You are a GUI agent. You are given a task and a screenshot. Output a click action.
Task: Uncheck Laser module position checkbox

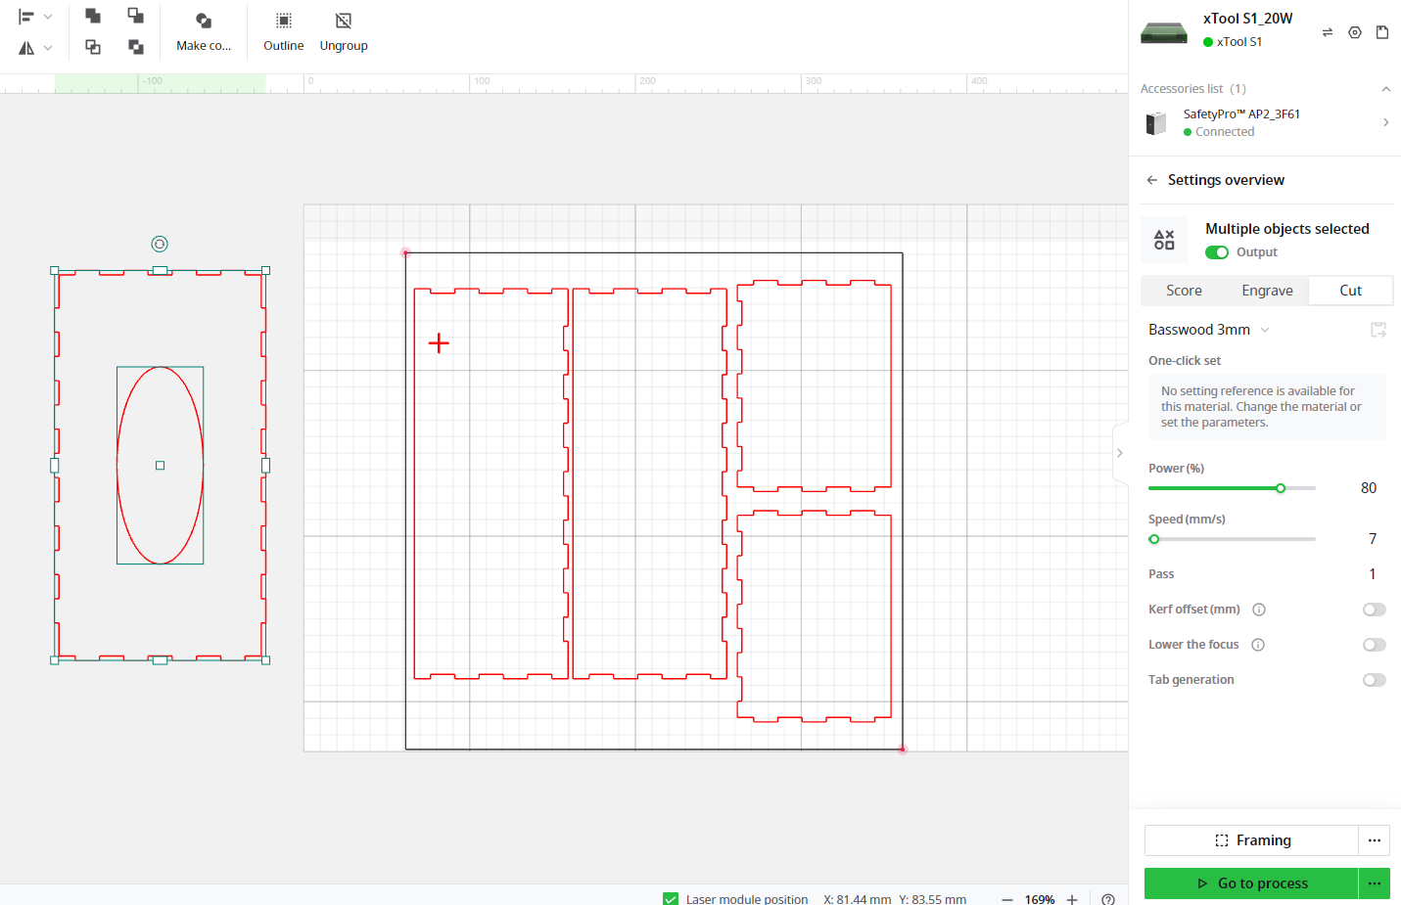tap(671, 899)
